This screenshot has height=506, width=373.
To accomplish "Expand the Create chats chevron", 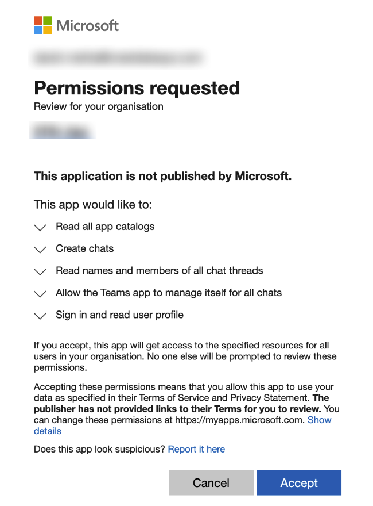I will point(40,250).
